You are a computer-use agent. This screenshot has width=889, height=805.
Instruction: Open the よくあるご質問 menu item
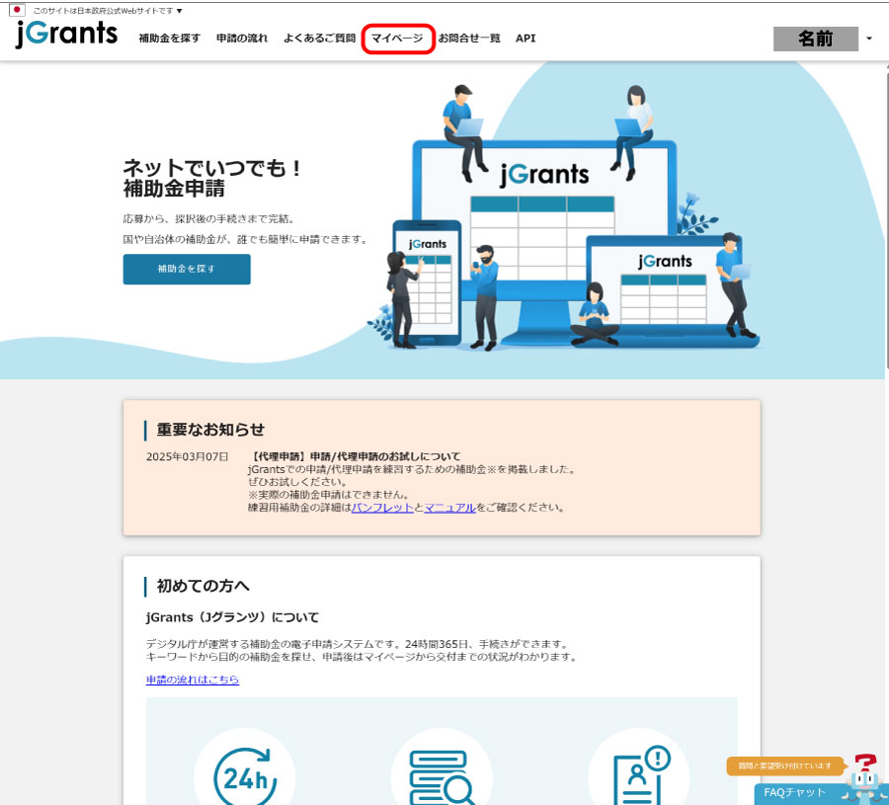tap(319, 38)
